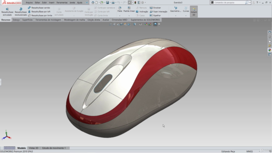Open the Vistas 3D bottom tab
The height and width of the screenshot is (153, 272).
coord(34,148)
